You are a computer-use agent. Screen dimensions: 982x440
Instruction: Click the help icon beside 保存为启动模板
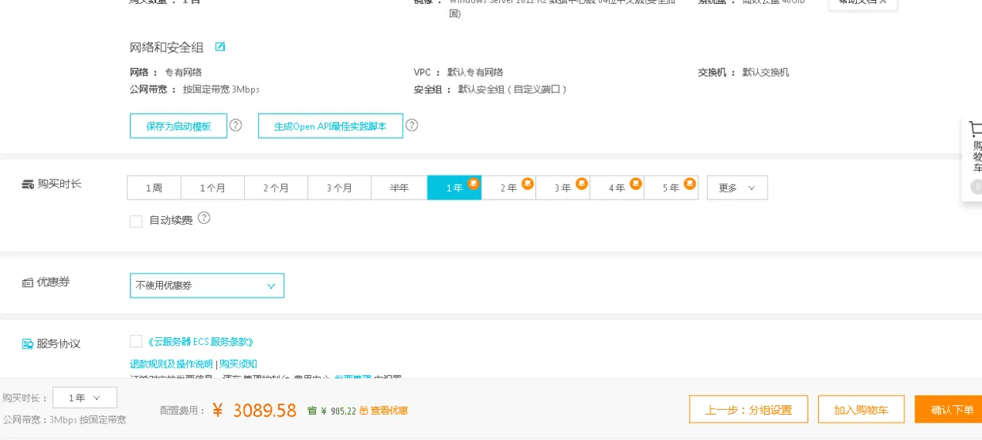235,125
